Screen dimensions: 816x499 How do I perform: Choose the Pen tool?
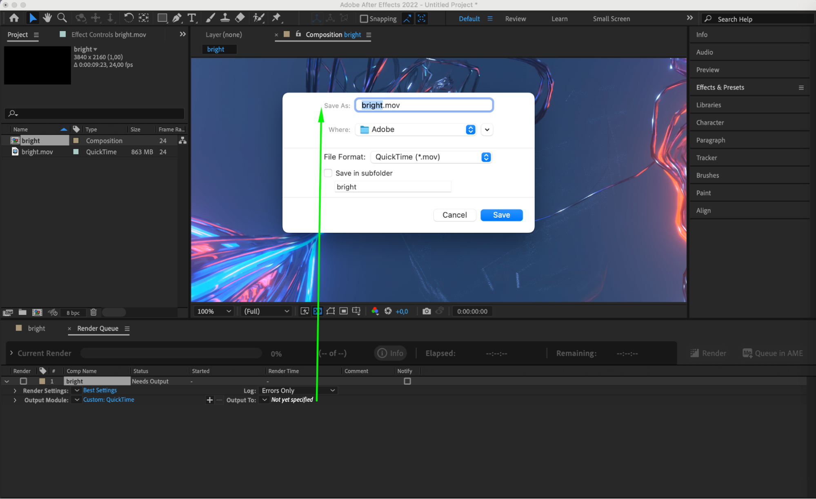click(177, 18)
